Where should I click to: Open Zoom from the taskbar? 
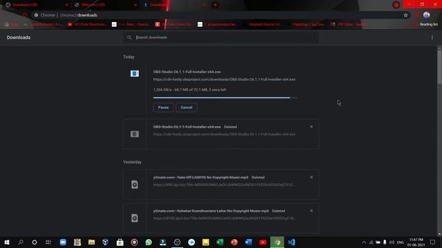(63, 242)
